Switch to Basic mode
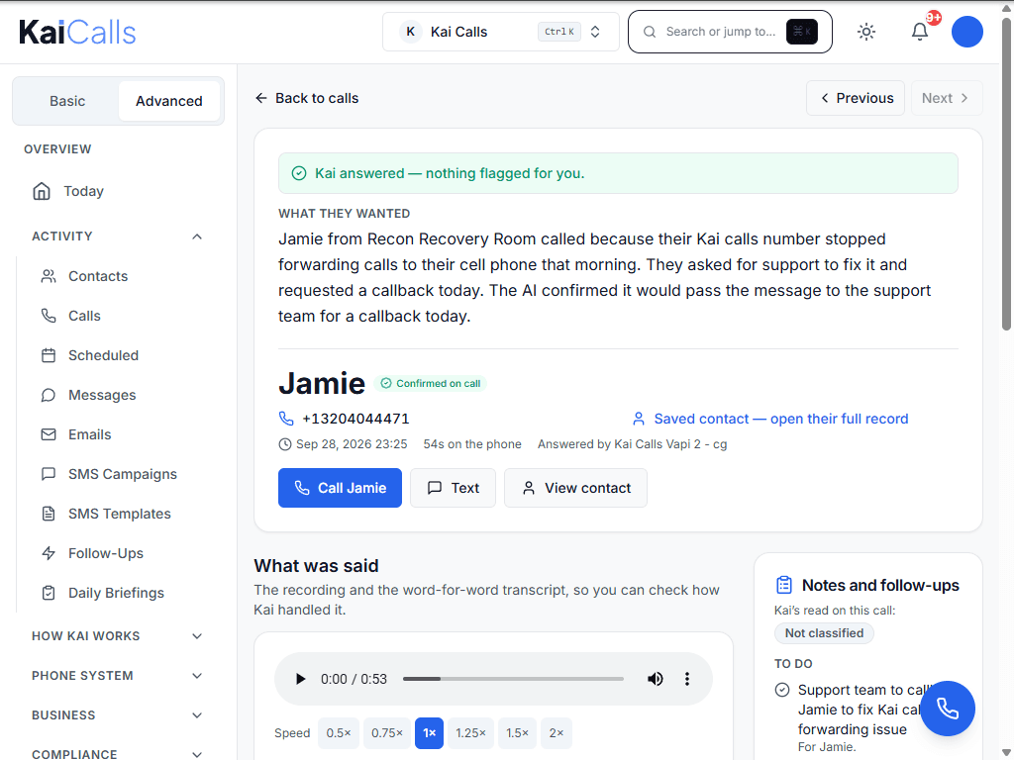Screen dimensions: 1014x760 point(67,101)
